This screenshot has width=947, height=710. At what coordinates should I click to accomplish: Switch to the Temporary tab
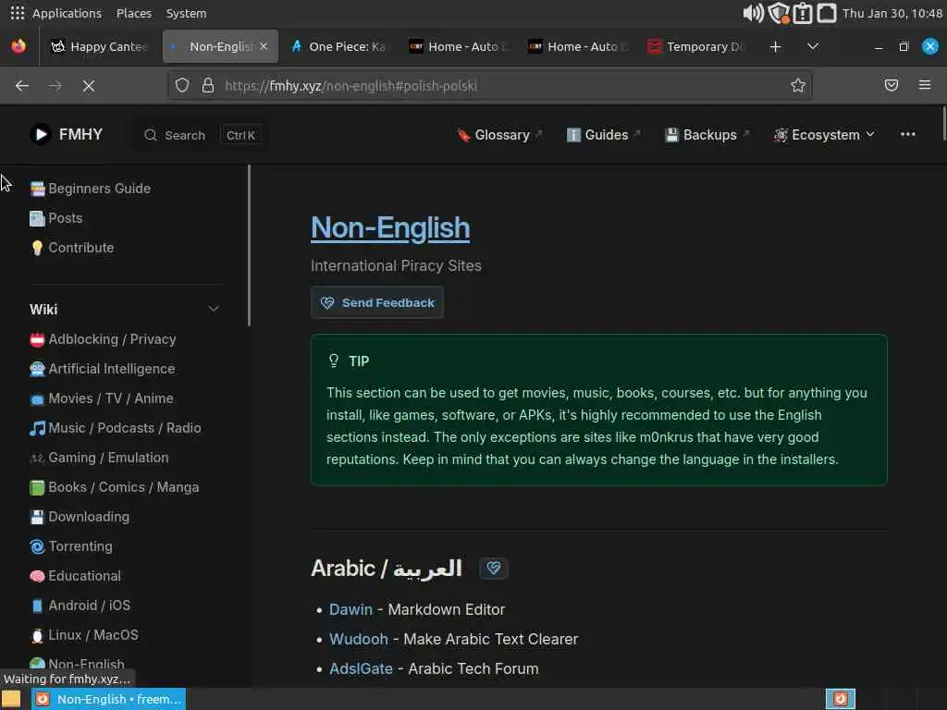click(696, 46)
